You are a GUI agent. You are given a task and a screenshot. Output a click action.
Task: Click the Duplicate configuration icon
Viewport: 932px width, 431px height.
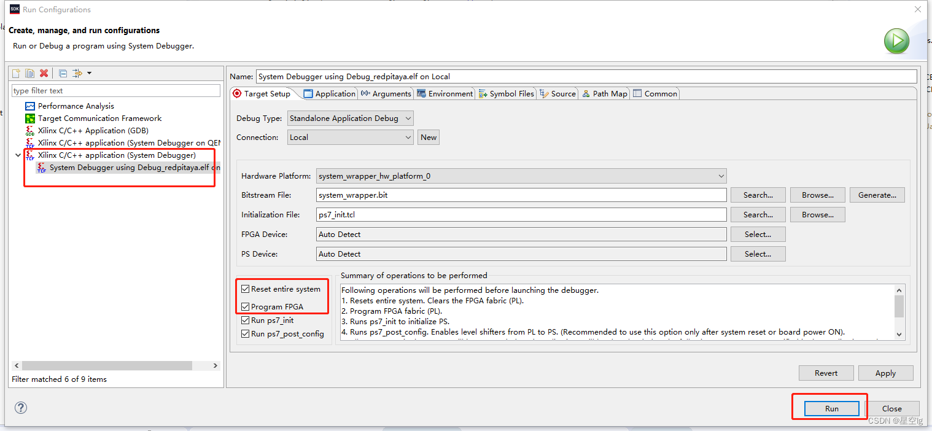(x=29, y=73)
